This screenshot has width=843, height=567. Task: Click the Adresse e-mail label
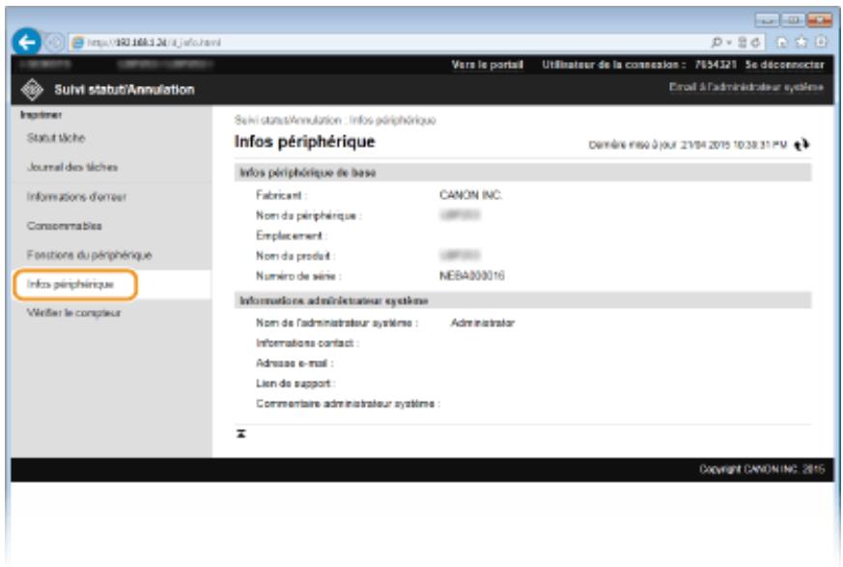tap(295, 363)
